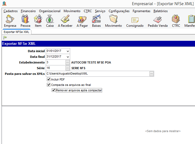Switch to the Exportar NFSe XML tab
The height and width of the screenshot is (144, 195).
[17, 32]
